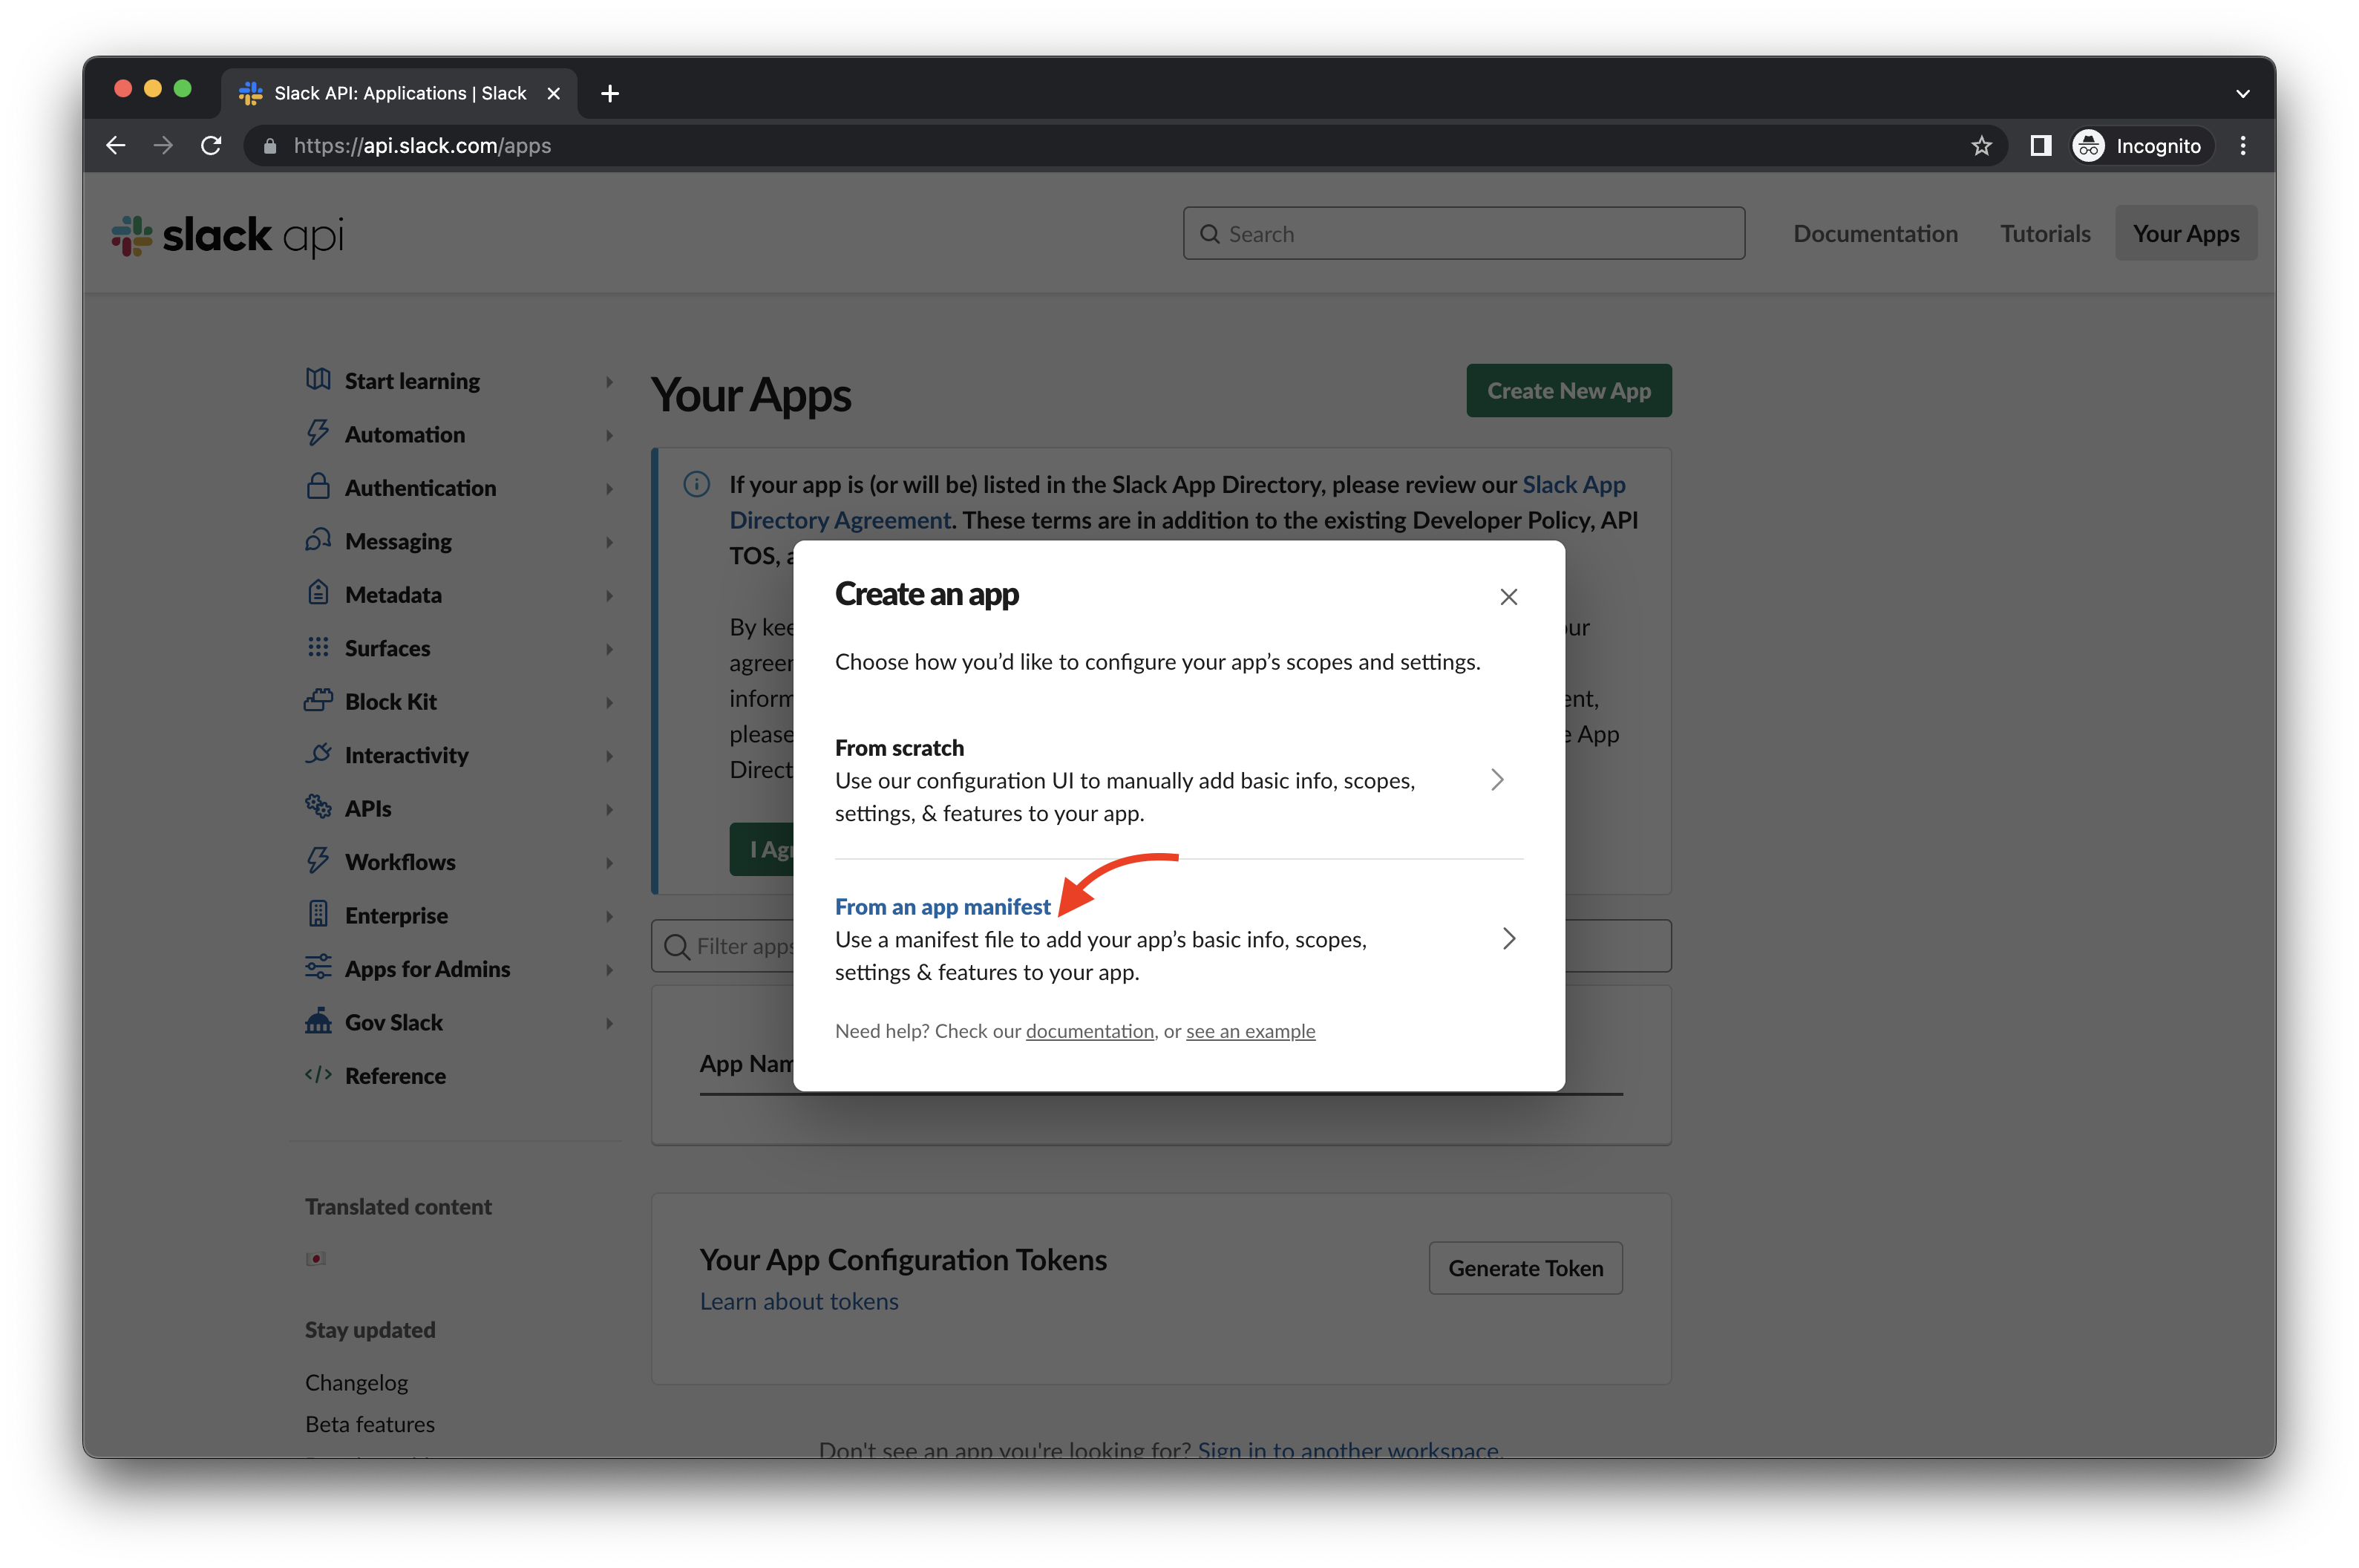Close the Create an app dialog

(x=1508, y=597)
